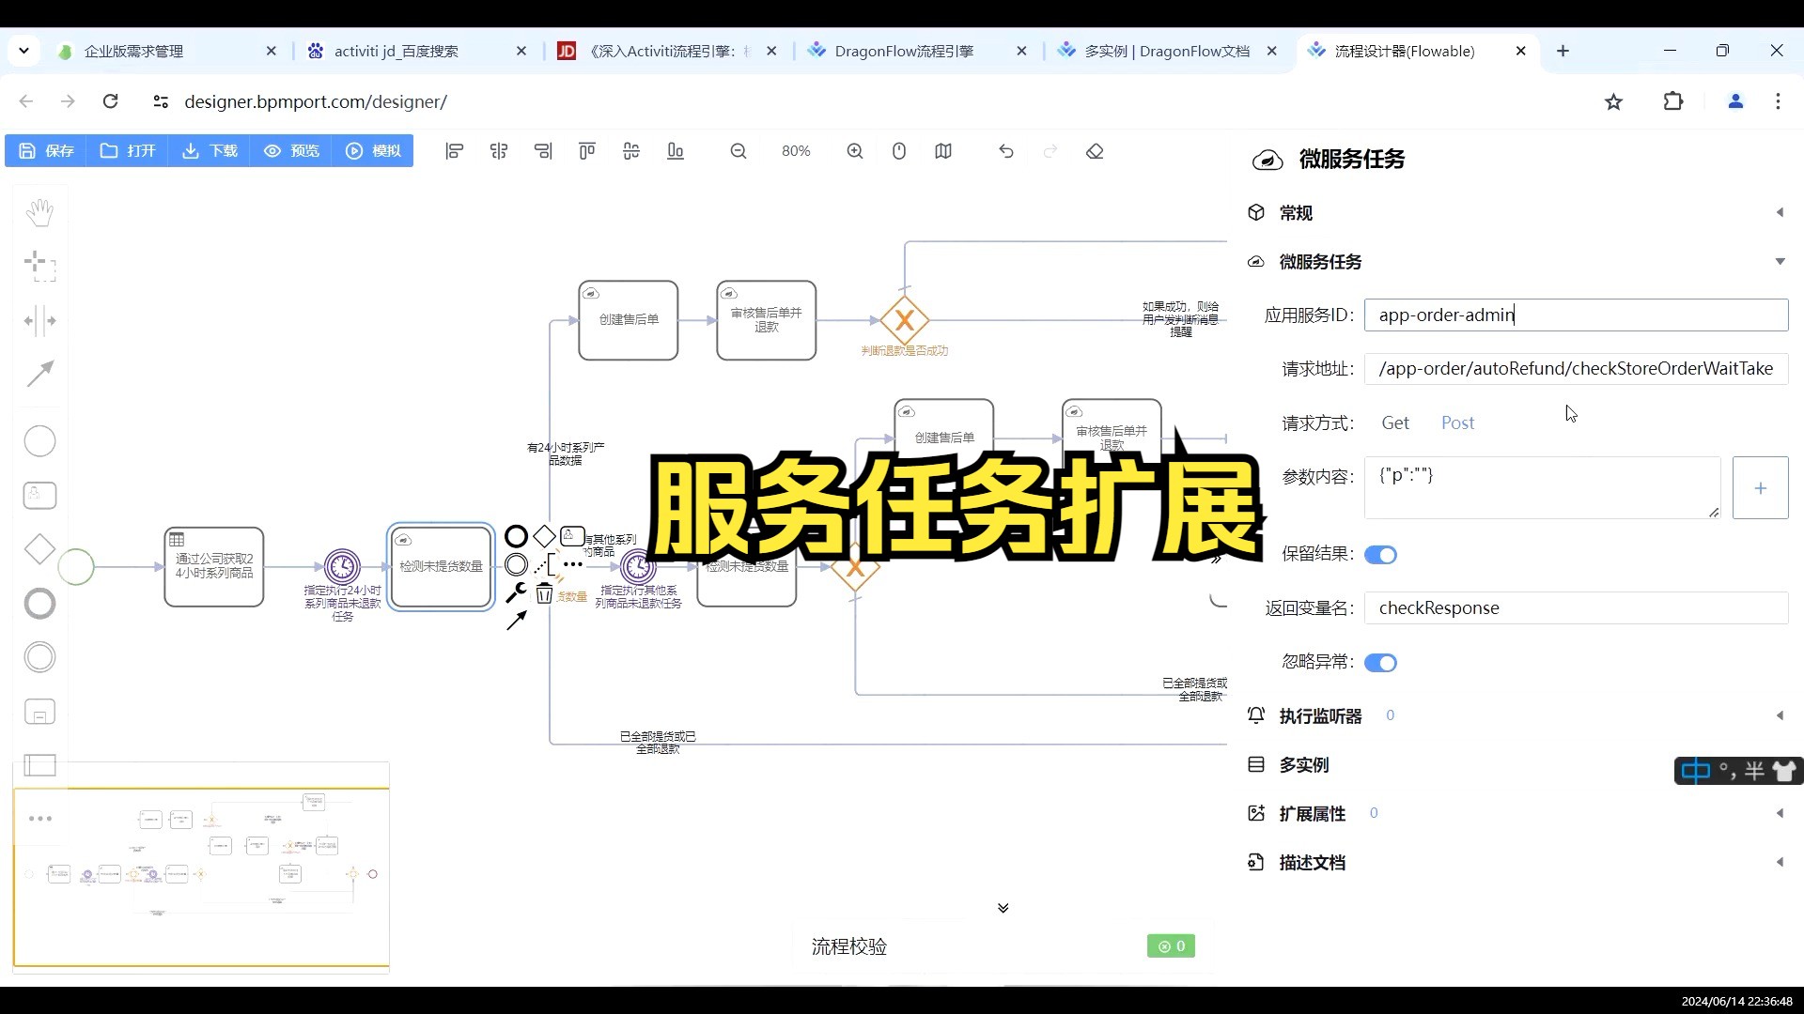Image resolution: width=1804 pixels, height=1014 pixels.
Task: Expand the 执行监听器 section
Action: pos(1516,716)
